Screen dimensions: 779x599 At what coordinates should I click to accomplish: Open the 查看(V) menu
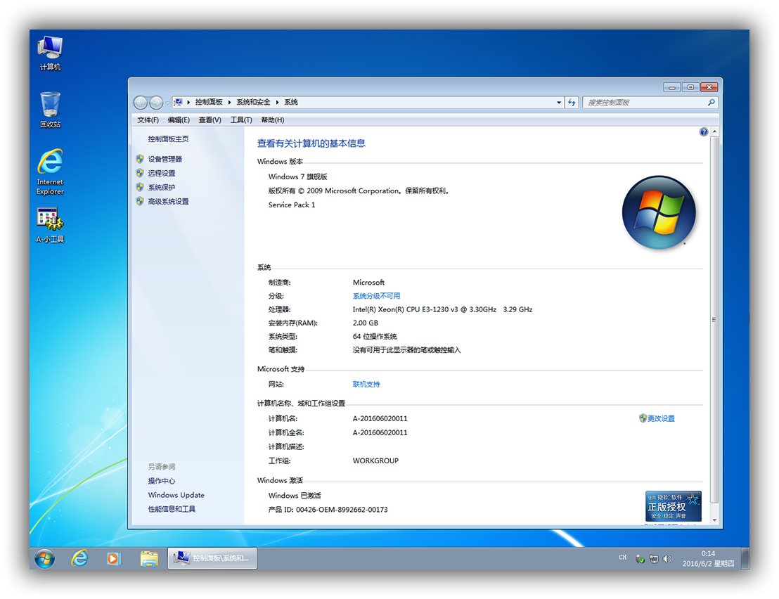[210, 120]
